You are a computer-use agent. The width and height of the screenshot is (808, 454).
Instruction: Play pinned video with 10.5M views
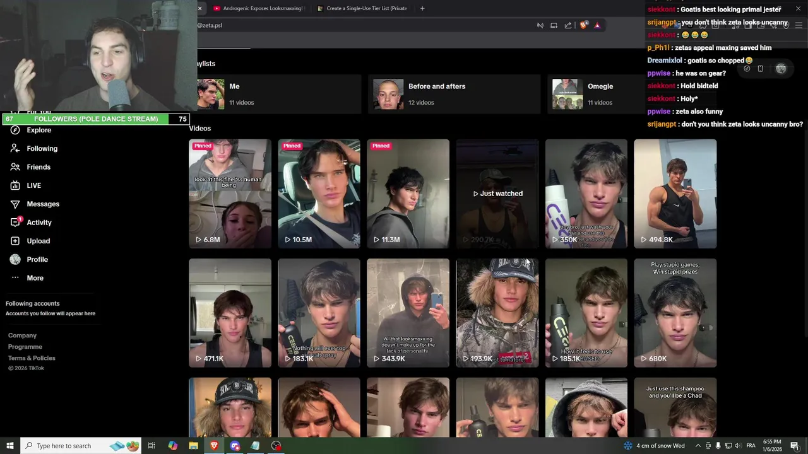click(319, 194)
